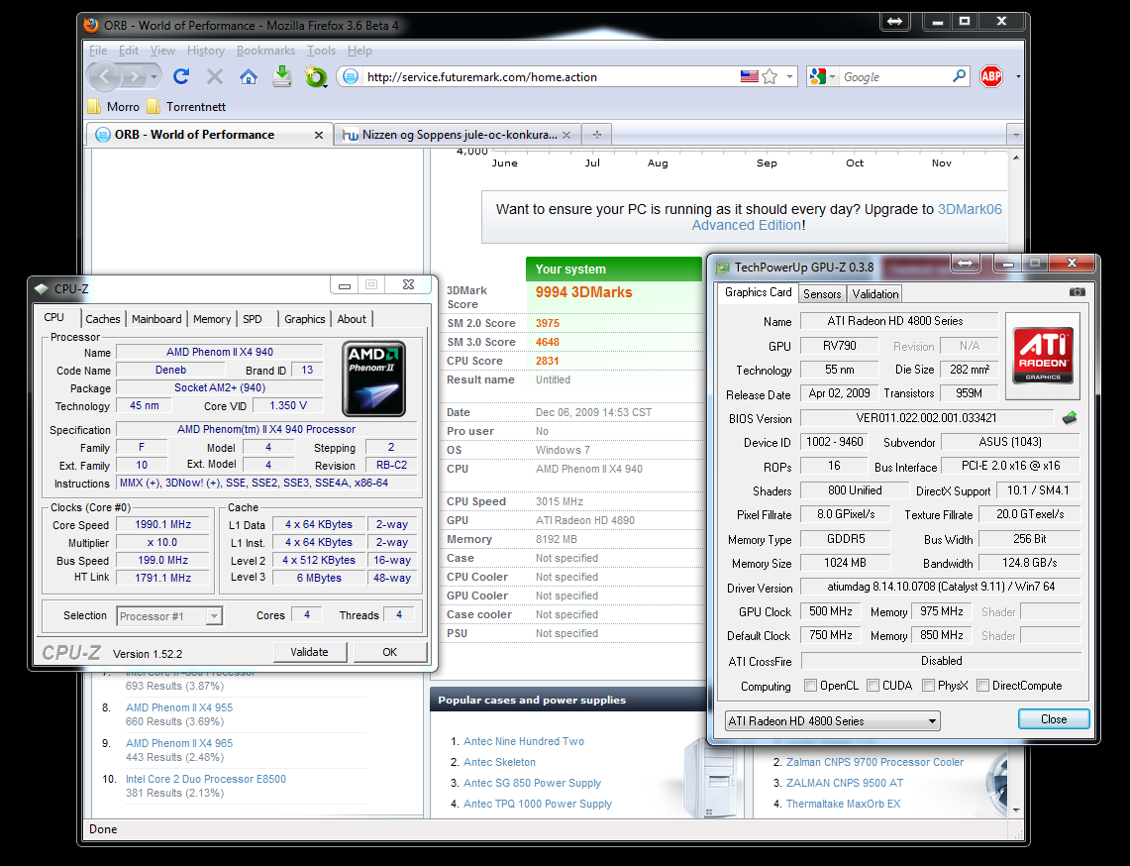Click the GPU-Z BIOS save chip icon

coord(1070,417)
